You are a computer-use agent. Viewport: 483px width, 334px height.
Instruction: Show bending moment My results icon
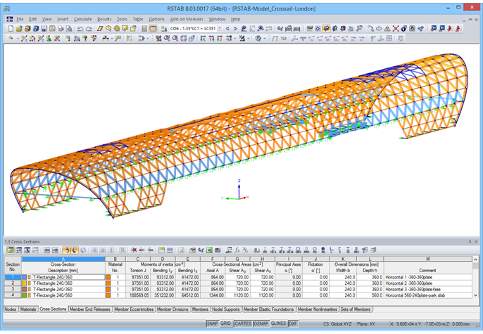pyautogui.click(x=337, y=39)
